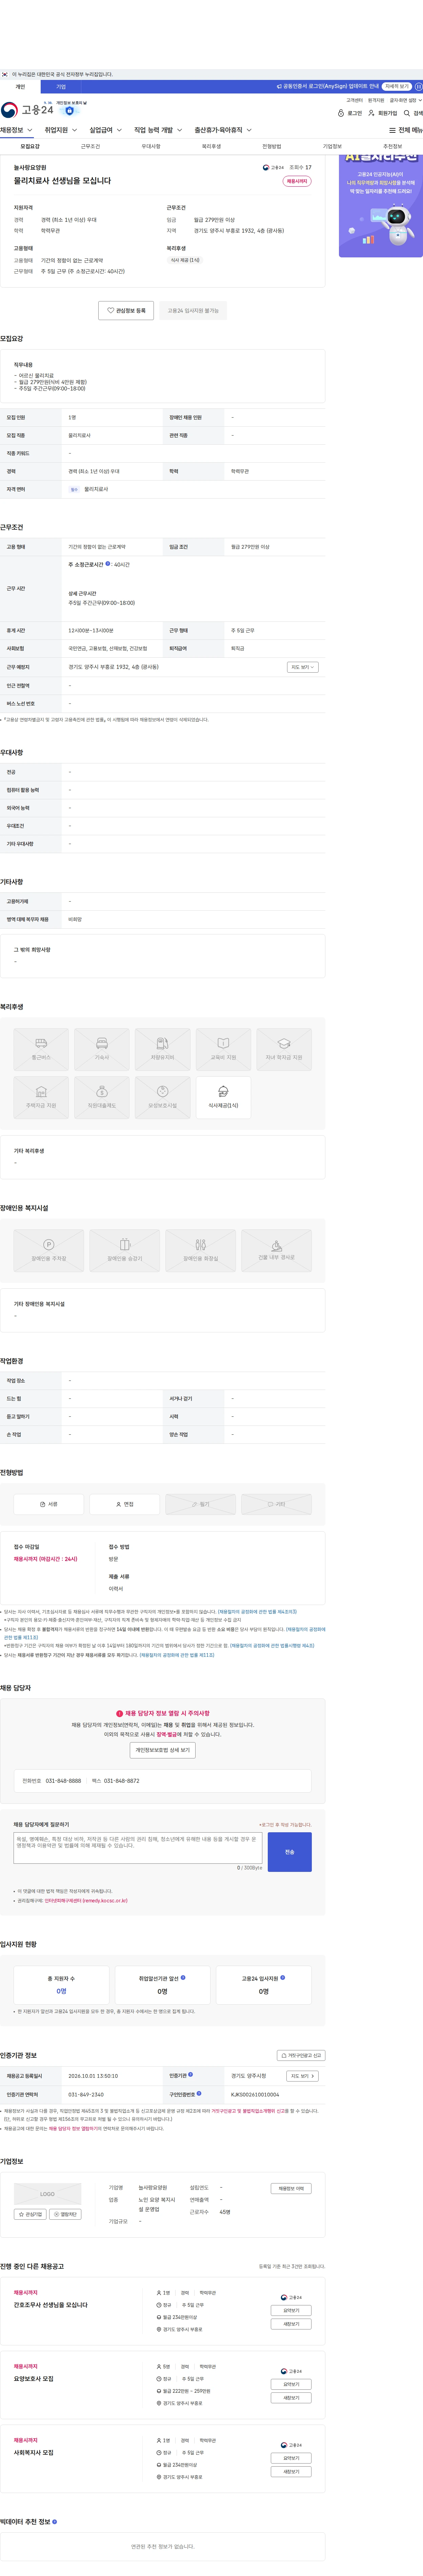This screenshot has height=2576, width=423.
Task: Toggle 관심기업 star button
Action: pos(31,2214)
